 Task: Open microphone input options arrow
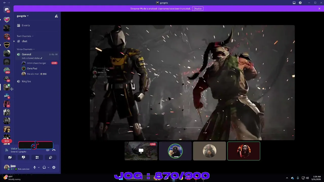coord(39,167)
